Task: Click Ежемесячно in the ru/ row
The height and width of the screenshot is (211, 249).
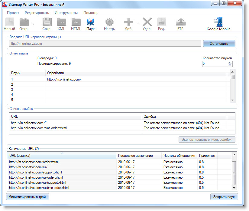Action: pyautogui.click(x=173, y=167)
